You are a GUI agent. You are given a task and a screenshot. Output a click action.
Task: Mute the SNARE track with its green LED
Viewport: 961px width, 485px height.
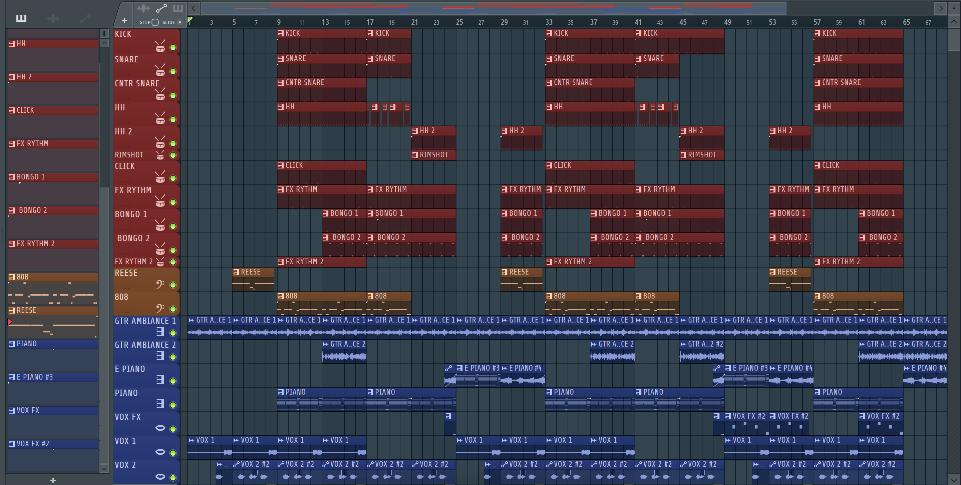[173, 72]
